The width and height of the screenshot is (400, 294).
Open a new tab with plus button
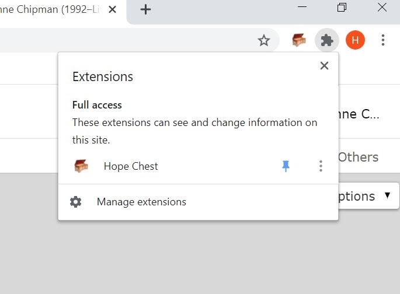pyautogui.click(x=145, y=10)
